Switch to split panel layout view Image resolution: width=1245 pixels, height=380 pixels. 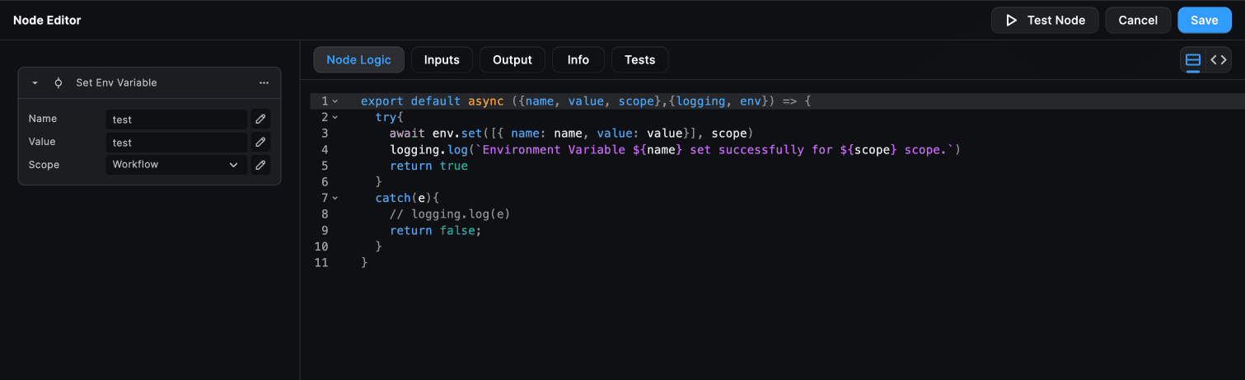pos(1192,60)
